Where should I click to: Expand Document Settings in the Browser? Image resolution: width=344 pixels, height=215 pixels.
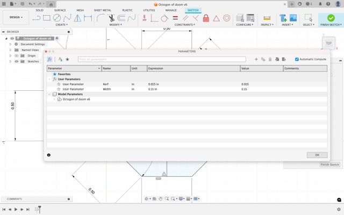tap(10, 44)
